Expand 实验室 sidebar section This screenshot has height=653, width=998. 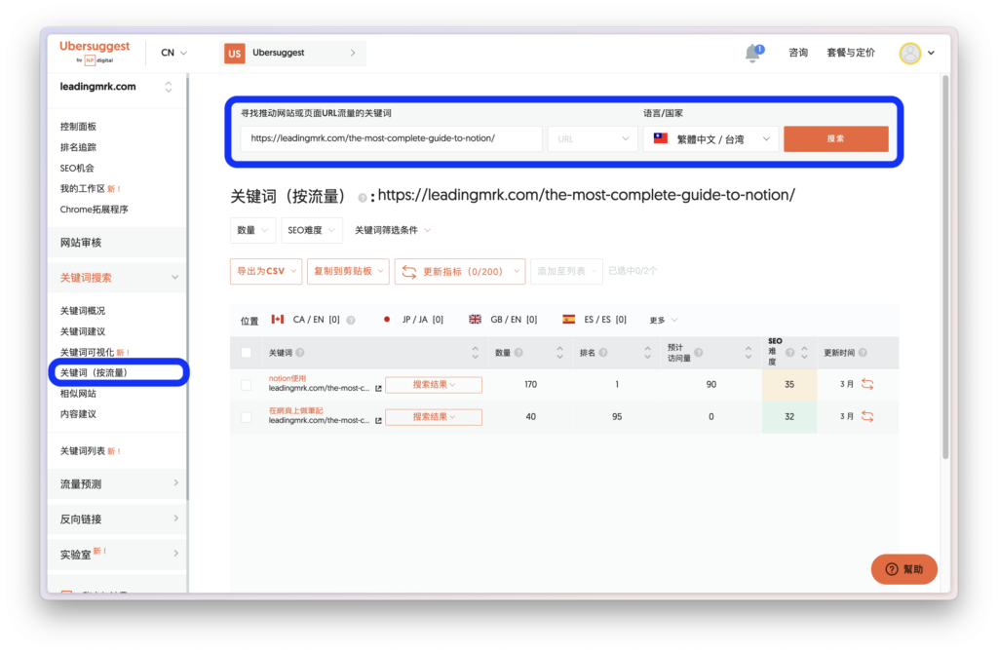tap(117, 555)
